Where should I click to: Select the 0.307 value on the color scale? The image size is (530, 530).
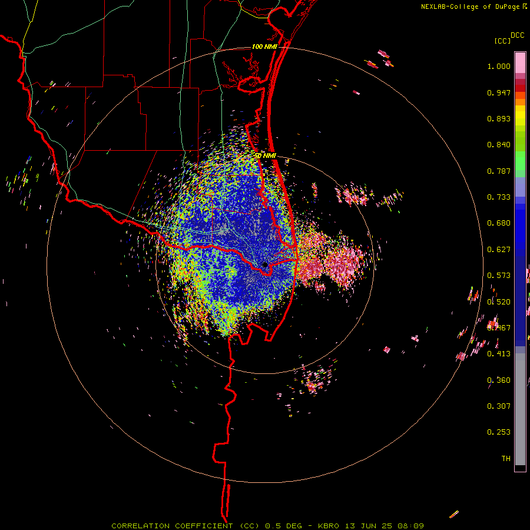[x=499, y=406]
